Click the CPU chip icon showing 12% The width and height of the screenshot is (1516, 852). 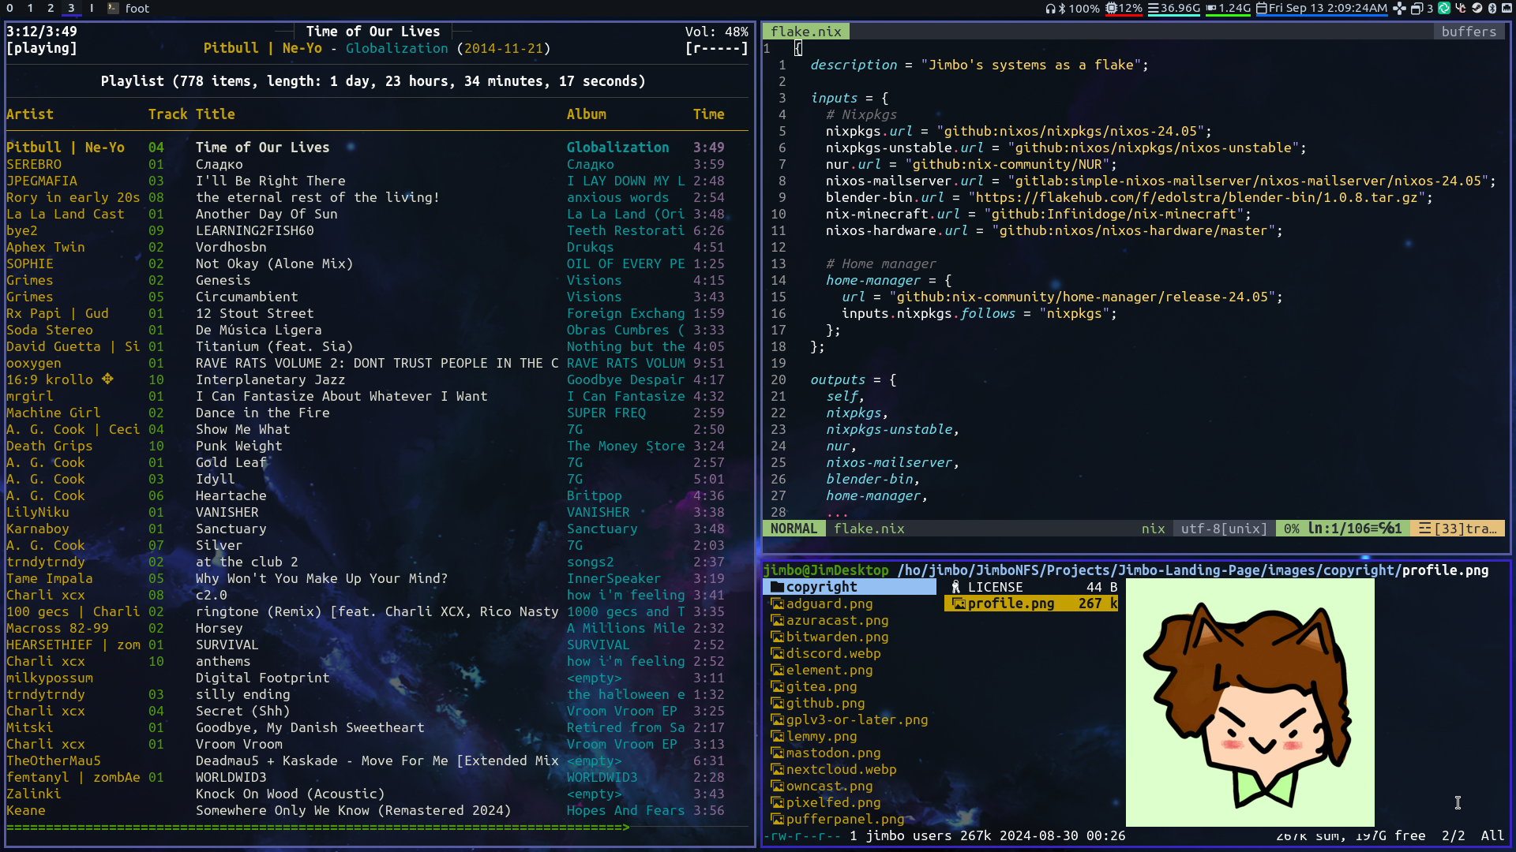[1111, 9]
